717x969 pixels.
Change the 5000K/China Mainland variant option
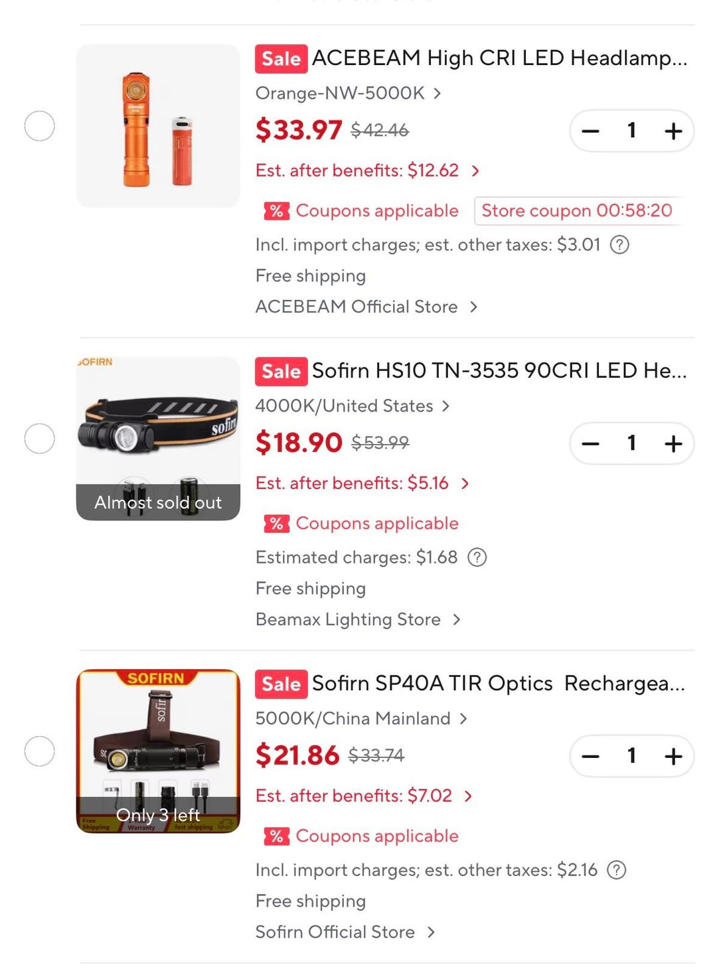360,719
